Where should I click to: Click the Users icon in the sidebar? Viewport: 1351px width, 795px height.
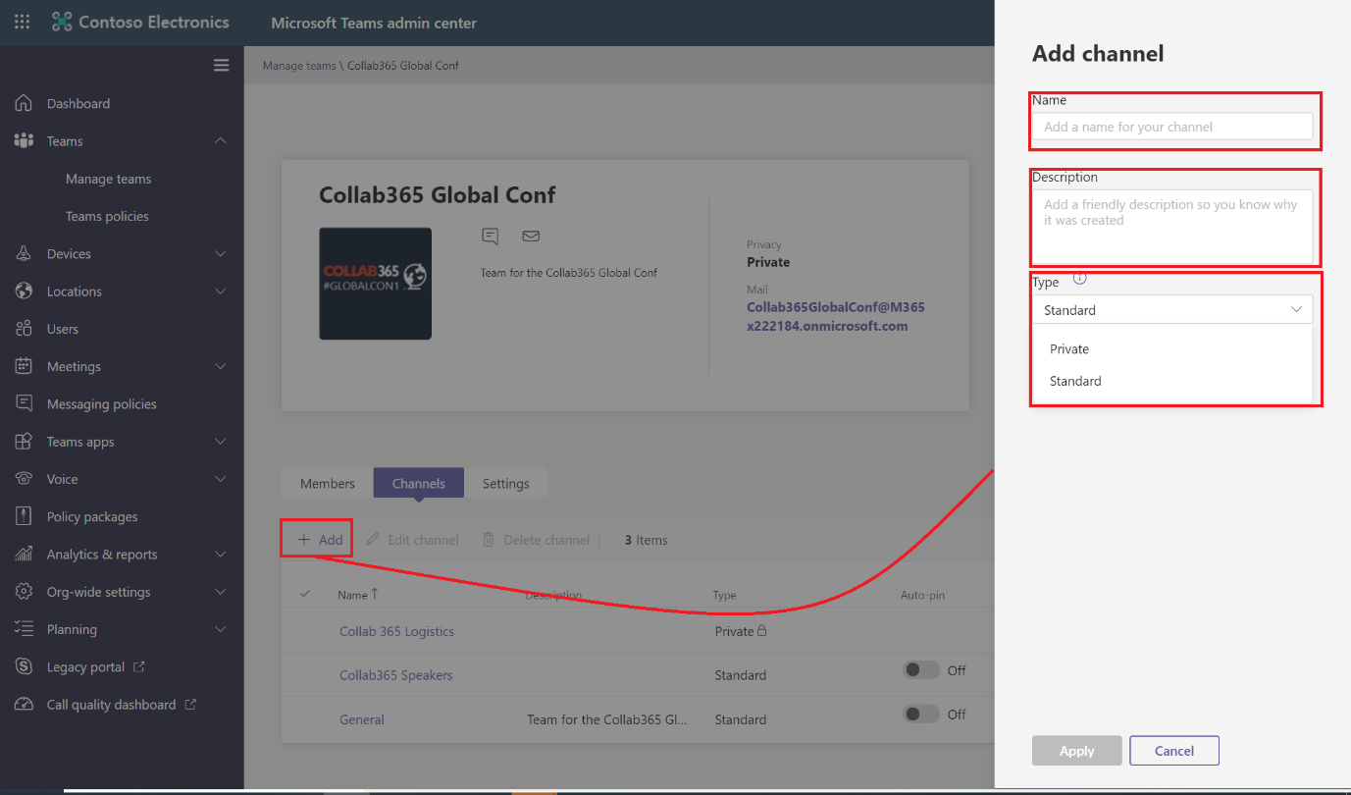[x=25, y=329]
